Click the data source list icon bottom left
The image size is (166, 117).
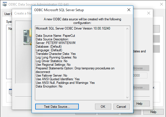point(10,91)
